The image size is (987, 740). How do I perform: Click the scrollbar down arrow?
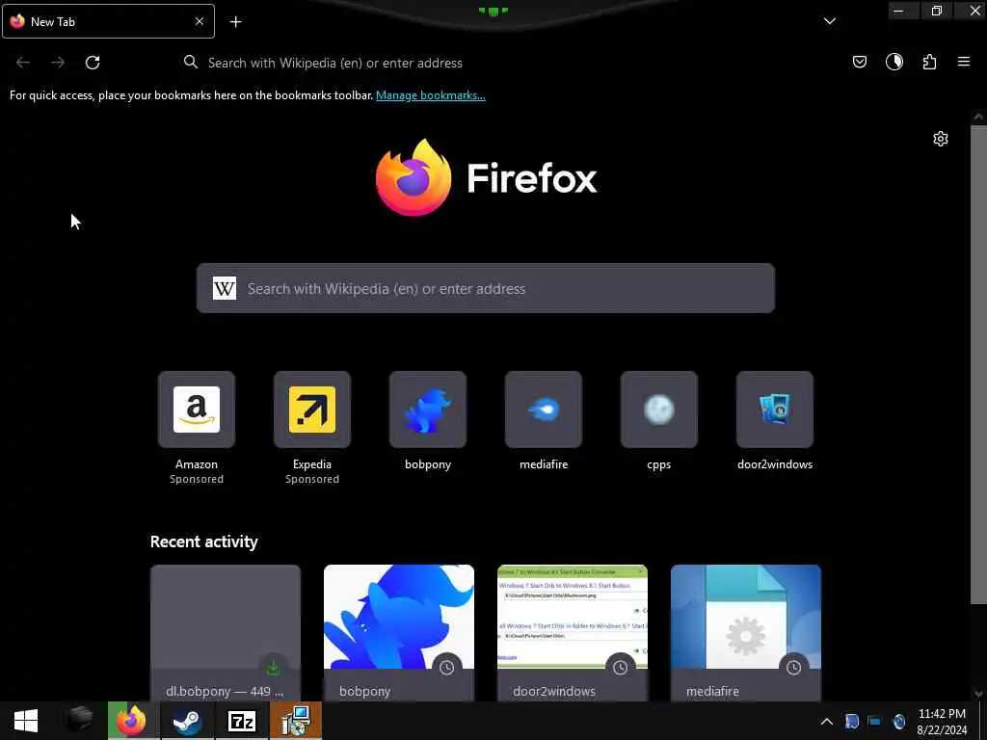click(978, 694)
